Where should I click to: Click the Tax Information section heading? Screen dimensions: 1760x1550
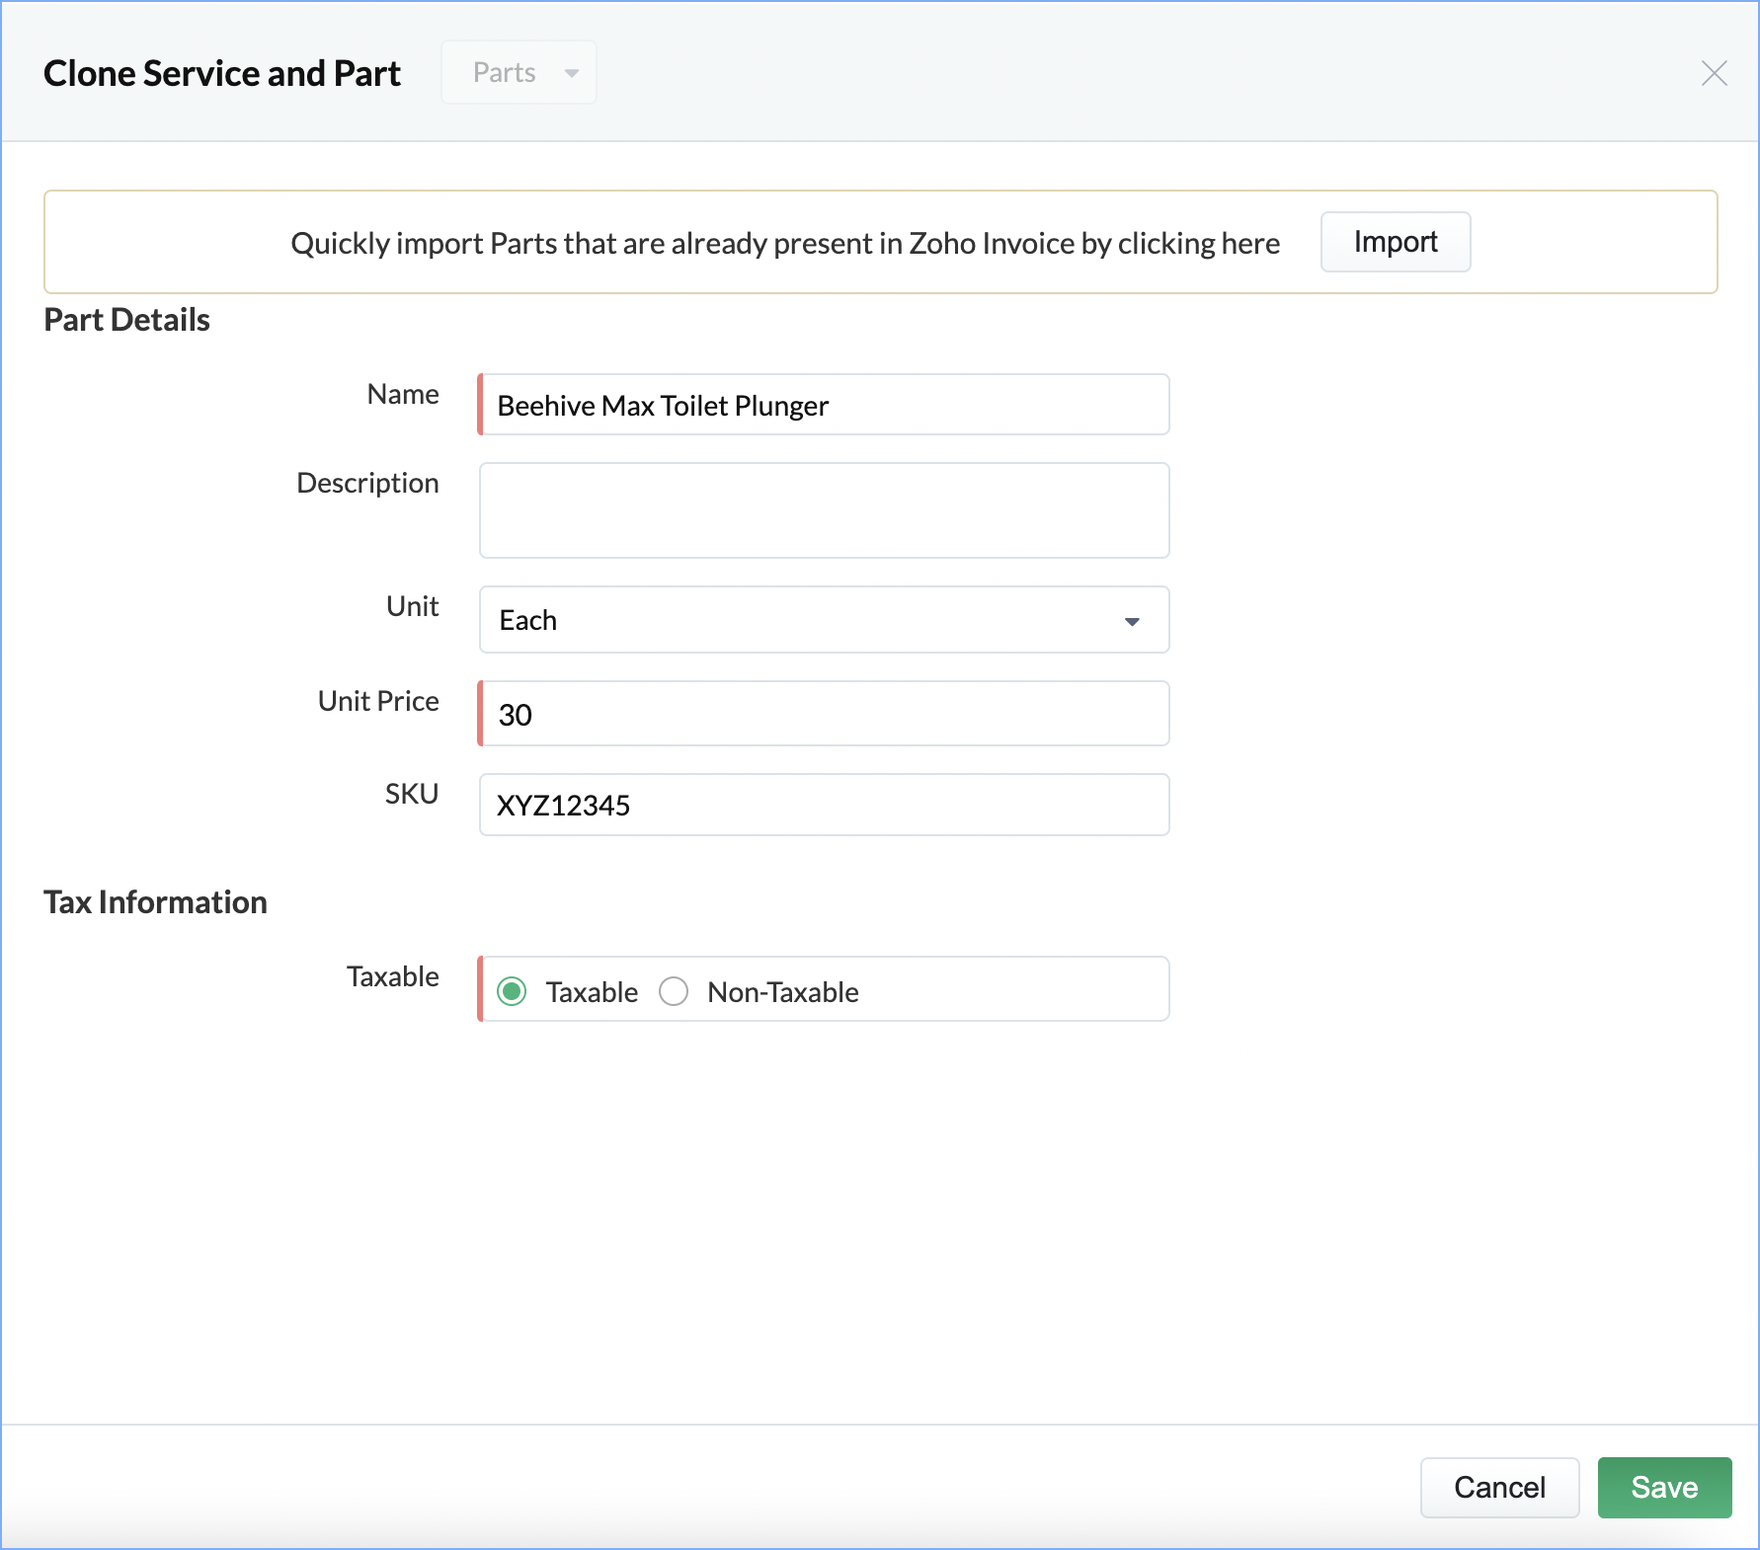pos(155,902)
